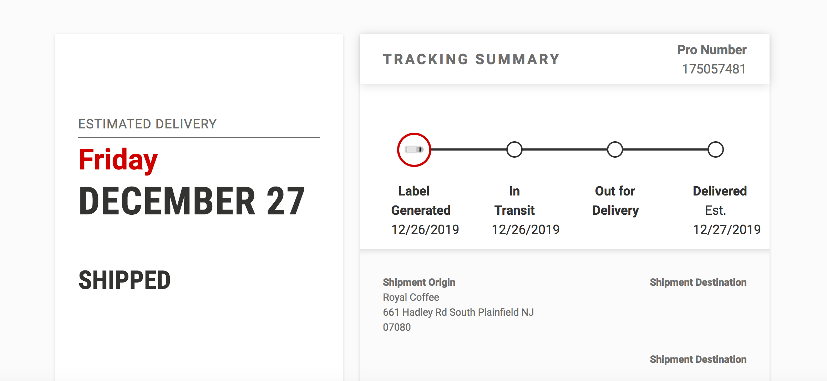The height and width of the screenshot is (381, 827).
Task: Select the In Transit progress circle
Action: coord(514,149)
